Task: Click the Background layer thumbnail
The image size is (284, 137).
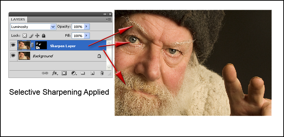Action: [x=24, y=56]
